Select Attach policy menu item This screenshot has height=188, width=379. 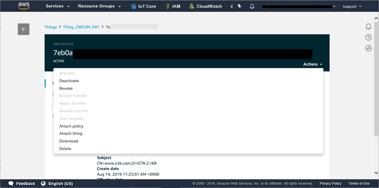tap(71, 126)
